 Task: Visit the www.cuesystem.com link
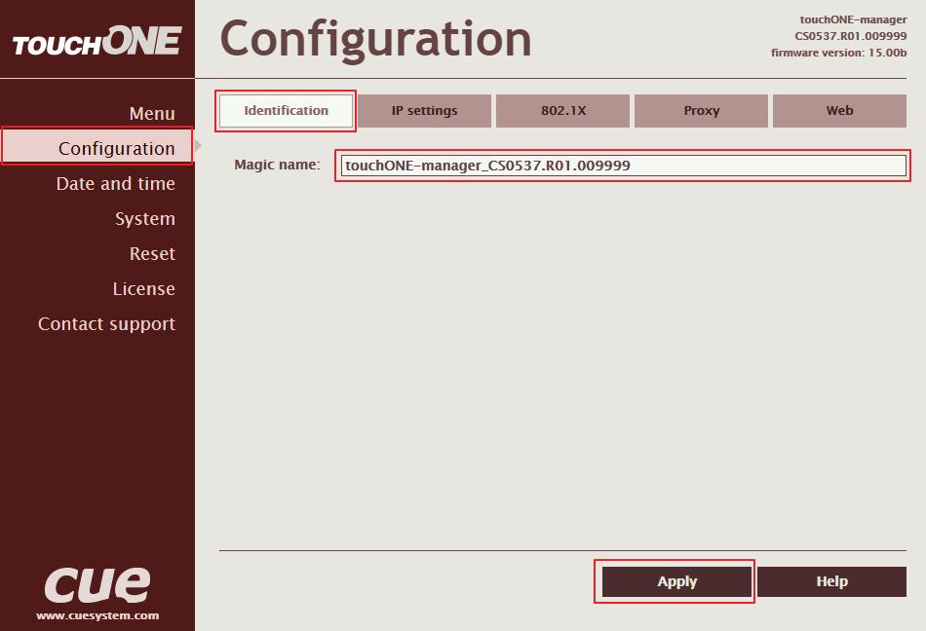tap(97, 615)
